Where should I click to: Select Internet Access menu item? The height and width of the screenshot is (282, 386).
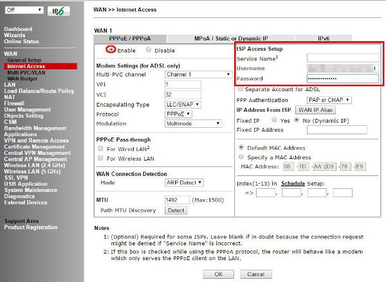click(x=41, y=66)
